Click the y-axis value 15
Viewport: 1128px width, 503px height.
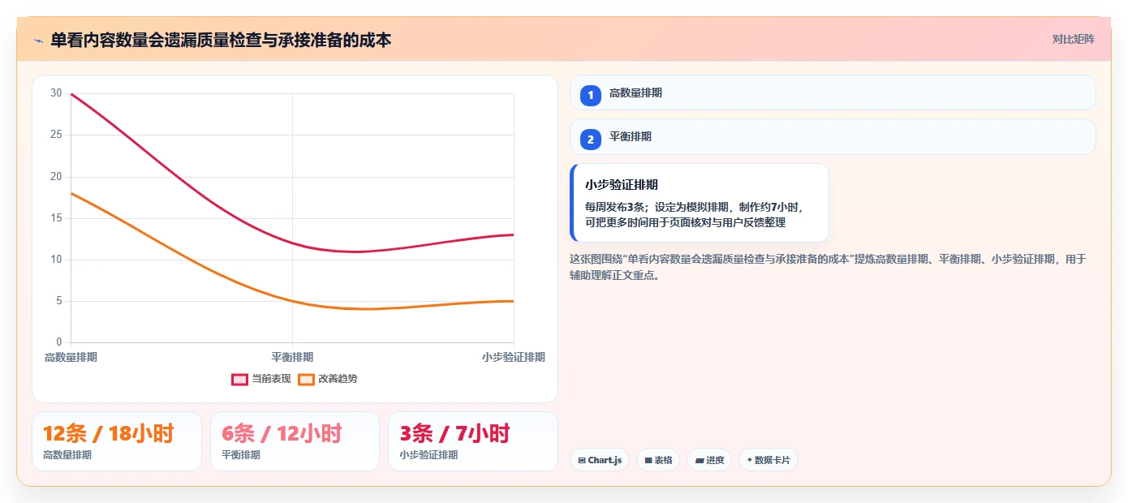(56, 218)
